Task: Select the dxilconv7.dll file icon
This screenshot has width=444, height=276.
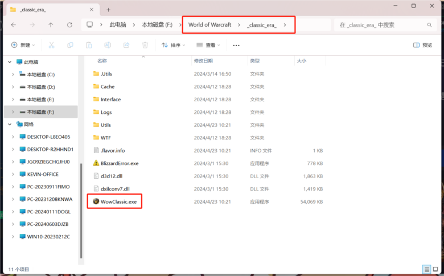Action: tap(96, 188)
